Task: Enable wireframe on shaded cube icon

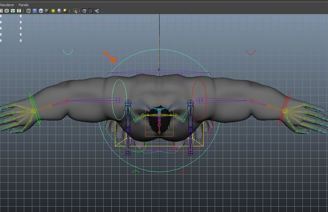Action: click(x=41, y=11)
